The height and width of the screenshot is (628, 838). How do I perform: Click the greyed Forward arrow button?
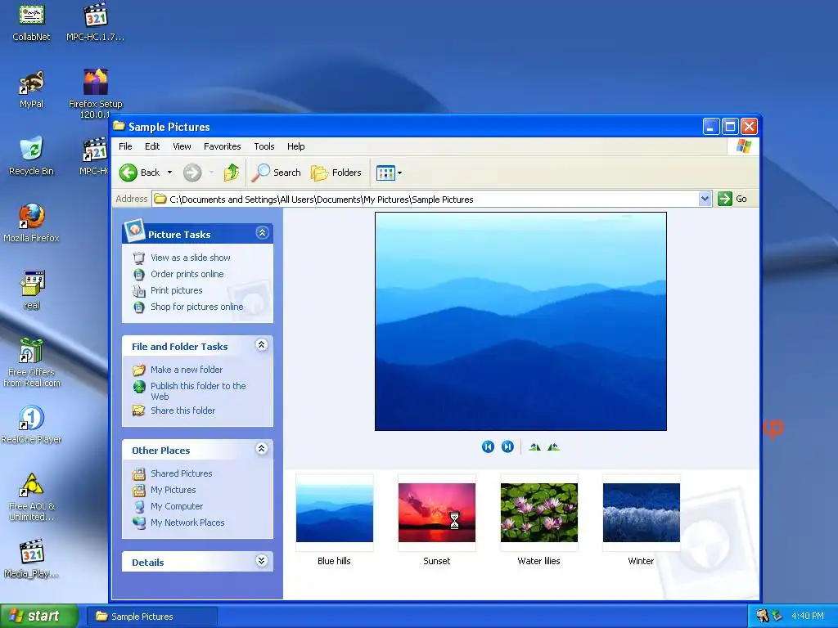192,173
